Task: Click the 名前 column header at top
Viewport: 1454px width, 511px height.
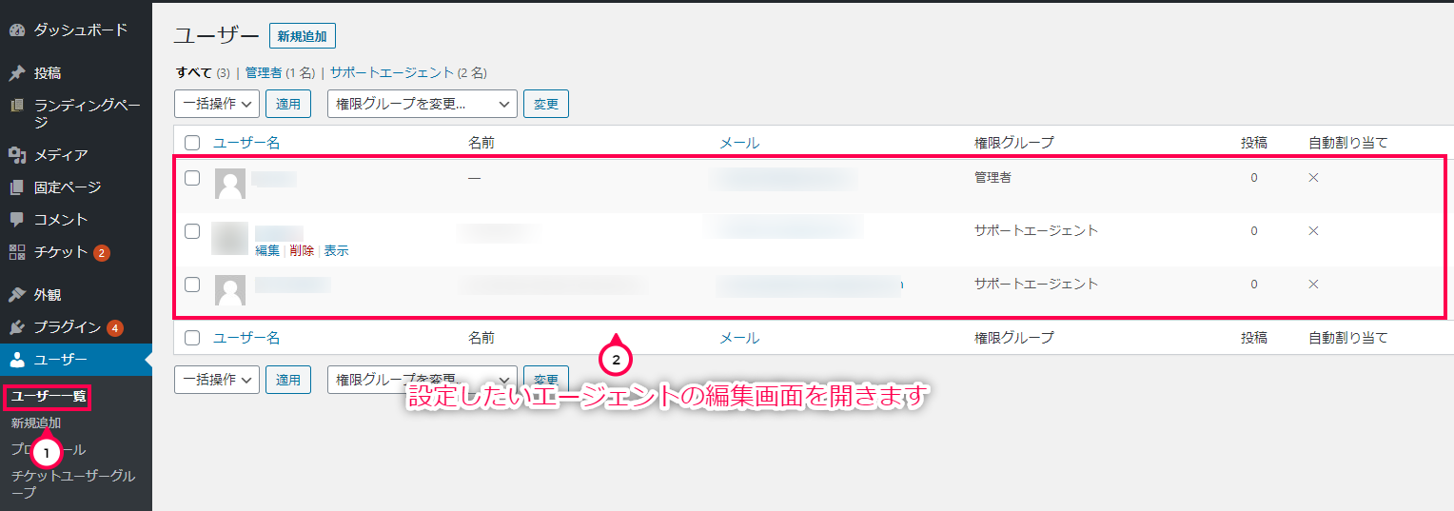Action: pyautogui.click(x=481, y=143)
